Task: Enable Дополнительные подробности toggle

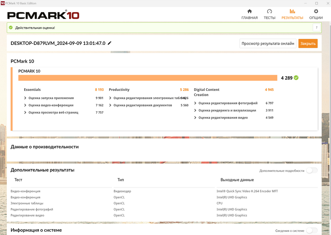Action: 312,170
